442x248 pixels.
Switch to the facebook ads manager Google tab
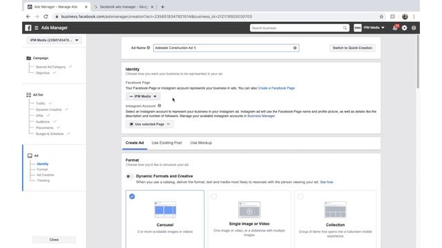coord(124,7)
